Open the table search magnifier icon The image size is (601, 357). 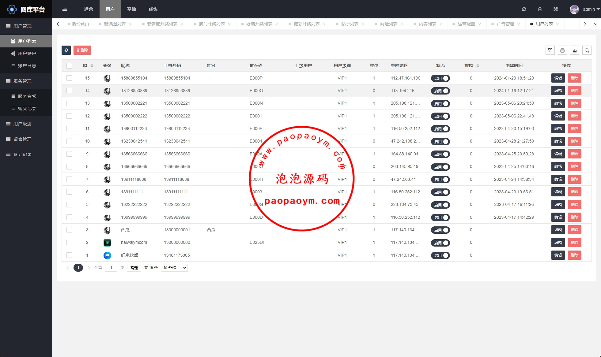pyautogui.click(x=587, y=50)
